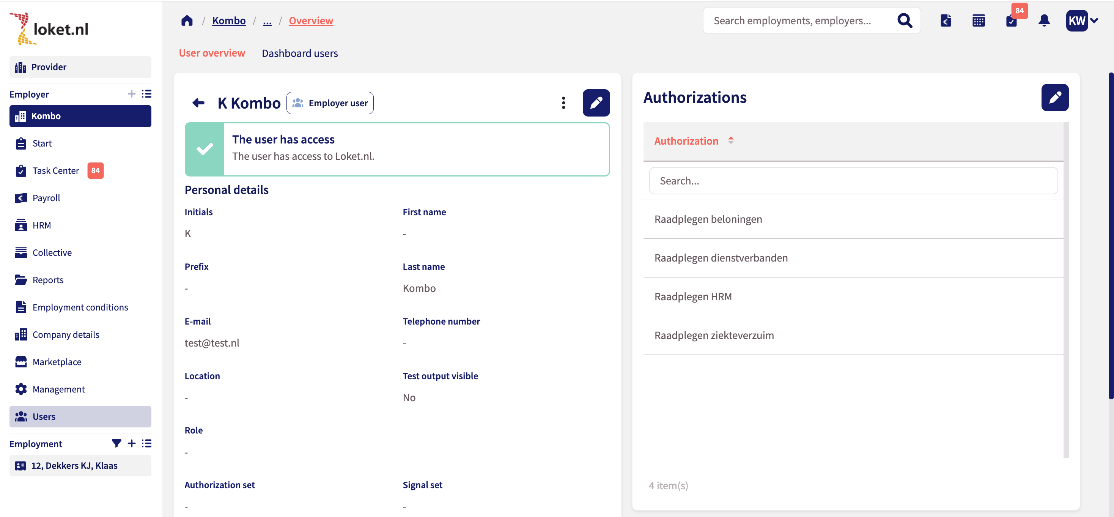Click the back arrow next to K Kombo
This screenshot has height=517, width=1114.
click(x=198, y=103)
